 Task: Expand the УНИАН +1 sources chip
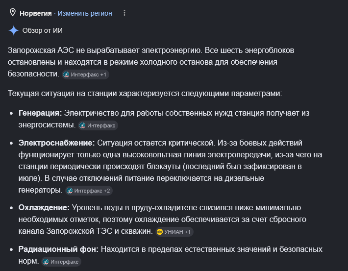[x=174, y=232]
